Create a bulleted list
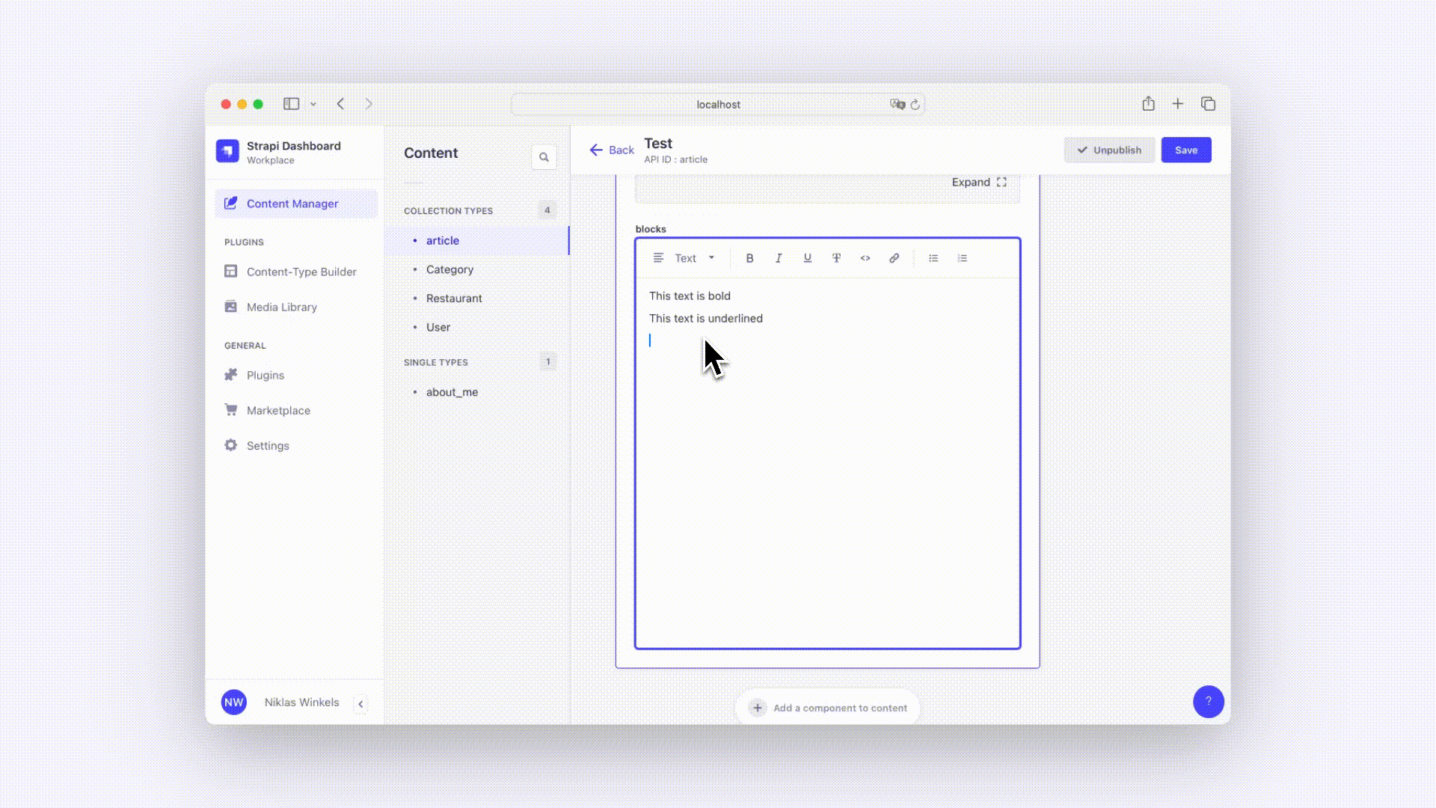 pos(933,258)
